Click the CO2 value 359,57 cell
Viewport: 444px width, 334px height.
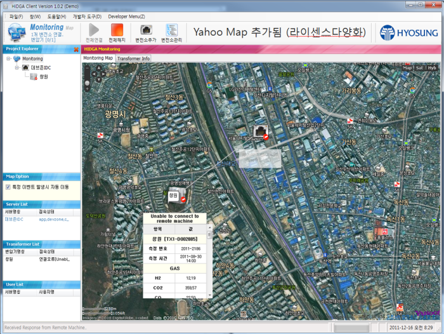pos(191,288)
